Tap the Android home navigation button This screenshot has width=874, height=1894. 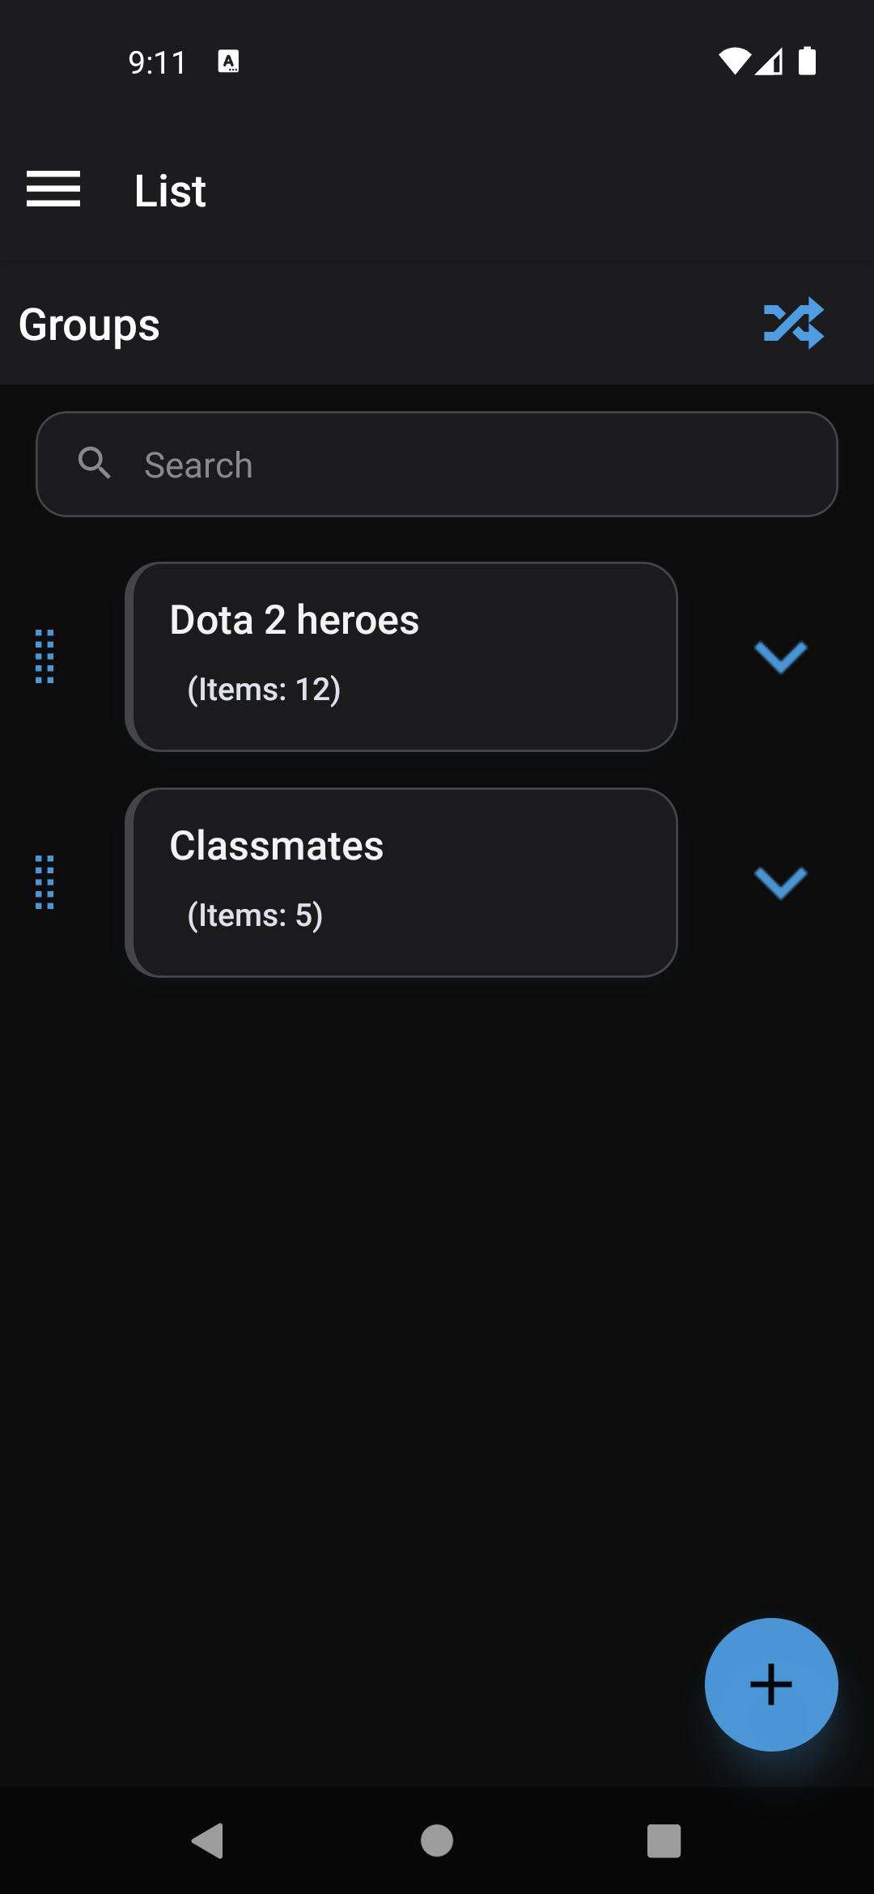437,1841
